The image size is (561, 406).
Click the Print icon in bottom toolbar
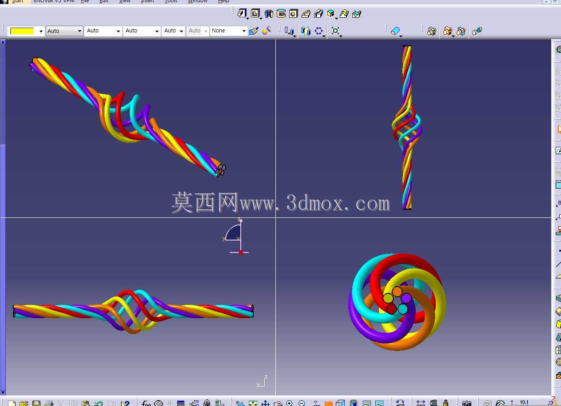[x=49, y=403]
